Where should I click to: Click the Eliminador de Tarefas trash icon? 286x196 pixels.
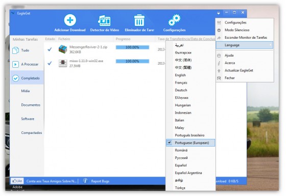tap(139, 20)
